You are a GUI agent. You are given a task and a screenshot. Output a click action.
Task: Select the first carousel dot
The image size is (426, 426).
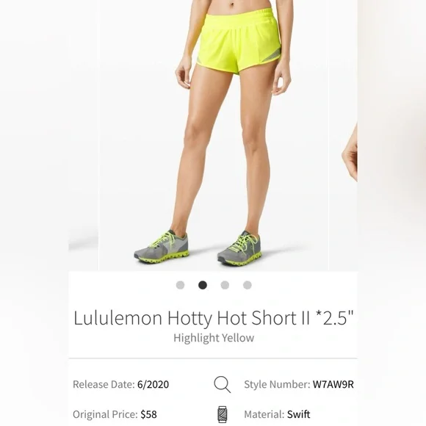(x=180, y=285)
